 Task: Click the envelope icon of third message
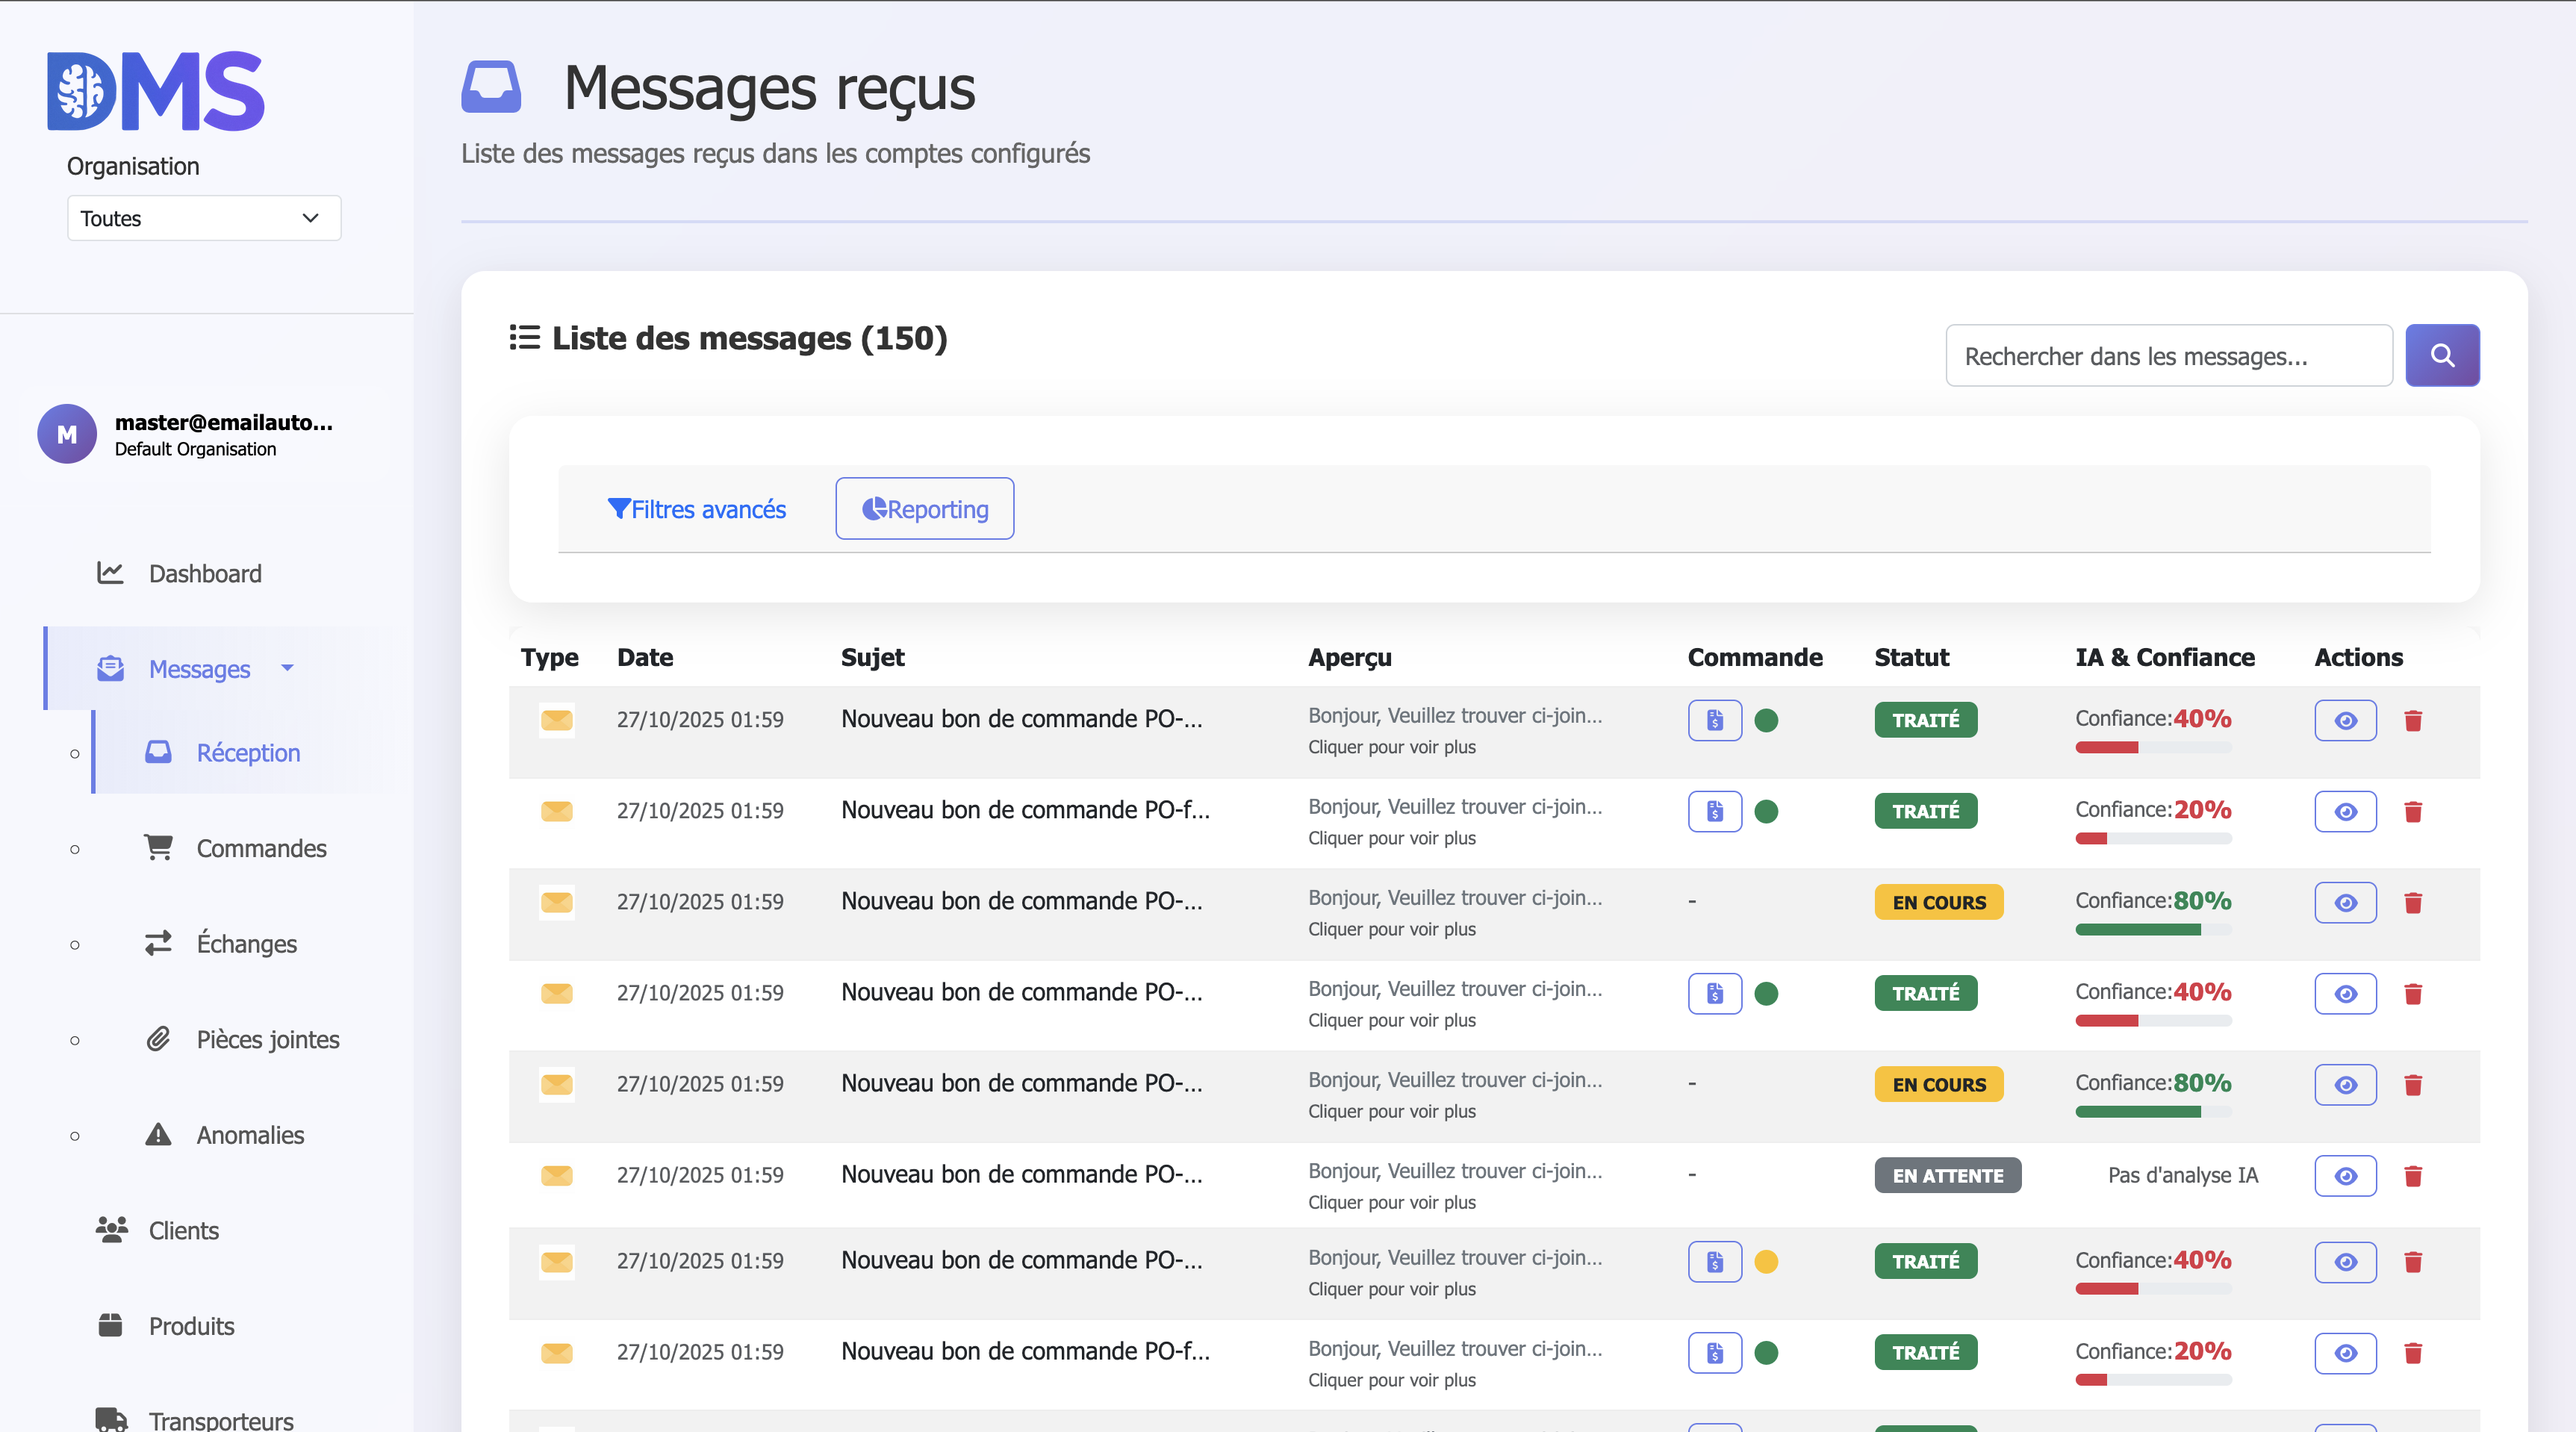[x=557, y=902]
